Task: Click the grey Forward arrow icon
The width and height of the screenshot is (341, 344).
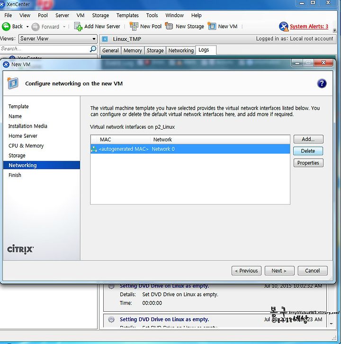Action: point(35,27)
